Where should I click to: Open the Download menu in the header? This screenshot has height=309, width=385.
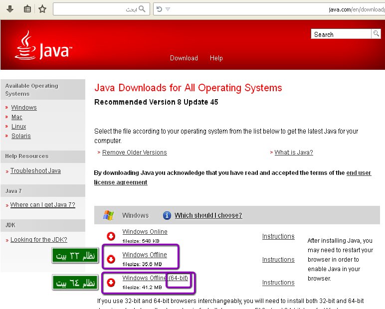click(x=184, y=58)
